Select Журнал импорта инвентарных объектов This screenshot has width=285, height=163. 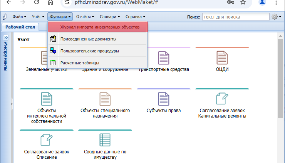pyautogui.click(x=98, y=27)
